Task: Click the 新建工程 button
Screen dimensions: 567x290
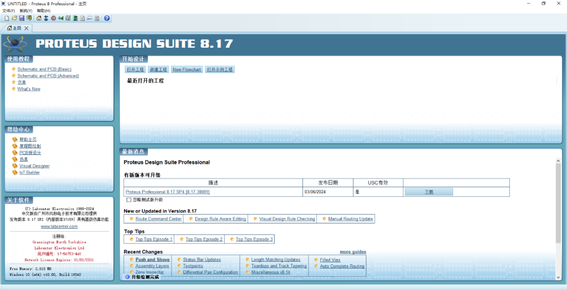Action: point(158,70)
